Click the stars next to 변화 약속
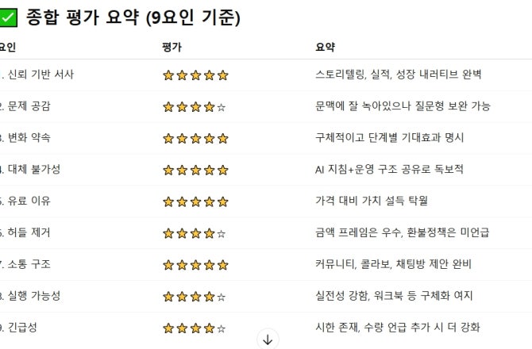The image size is (532, 349). pyautogui.click(x=195, y=139)
